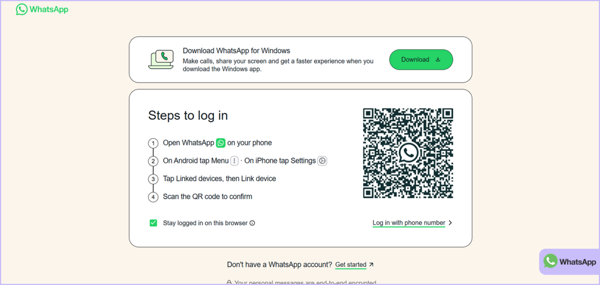Open info icon beside Stay logged in

pos(253,223)
